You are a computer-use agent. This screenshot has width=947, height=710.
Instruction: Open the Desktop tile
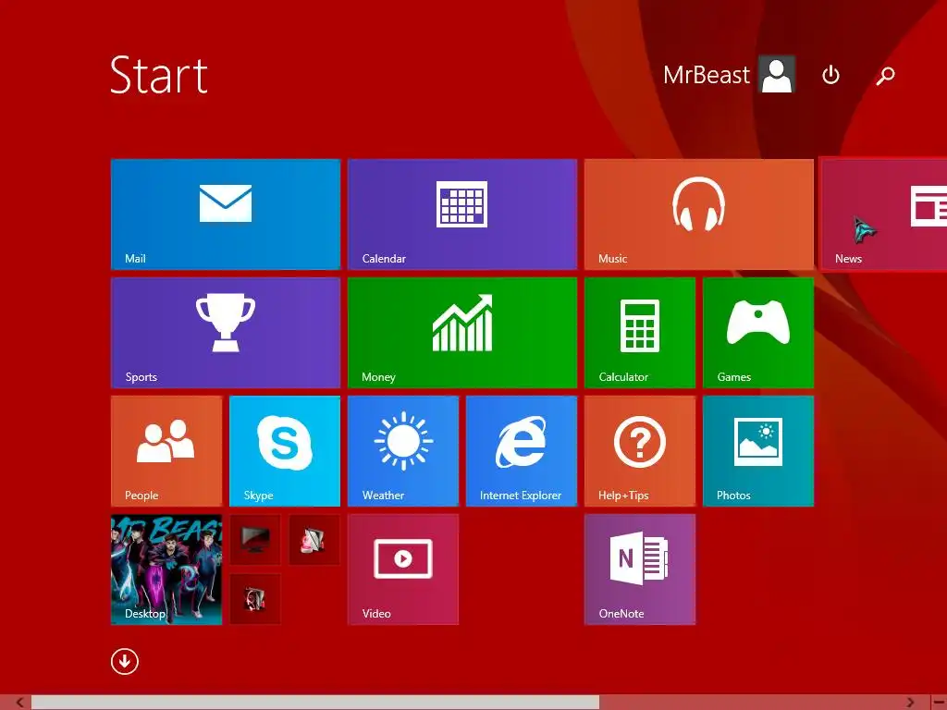pyautogui.click(x=166, y=569)
